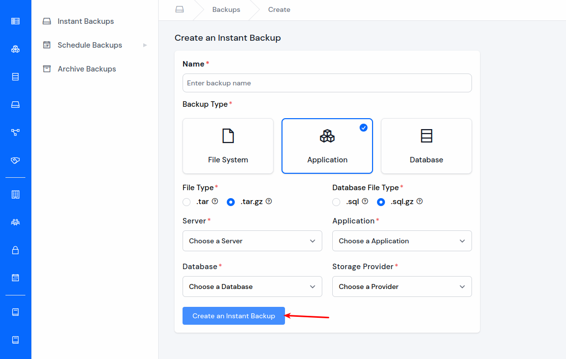Screen dimensions: 566x359
Task: Click the Archive Backups box icon
Action: tap(47, 69)
